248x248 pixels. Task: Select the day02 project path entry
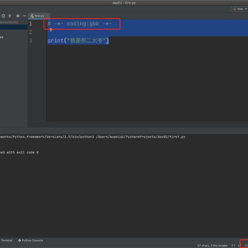(9, 22)
